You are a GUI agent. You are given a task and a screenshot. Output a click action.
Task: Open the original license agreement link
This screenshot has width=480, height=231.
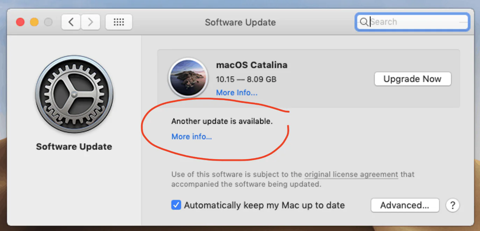(x=351, y=174)
